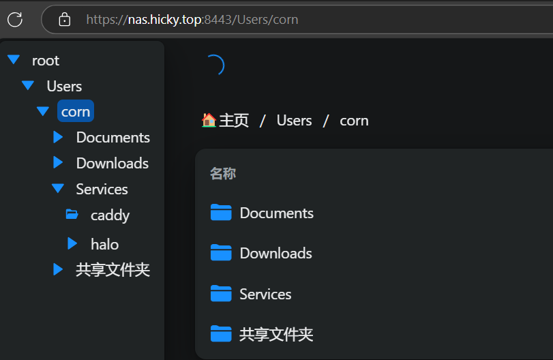Expand 共享文件夹 in the sidebar tree
This screenshot has height=360, width=553.
[58, 269]
